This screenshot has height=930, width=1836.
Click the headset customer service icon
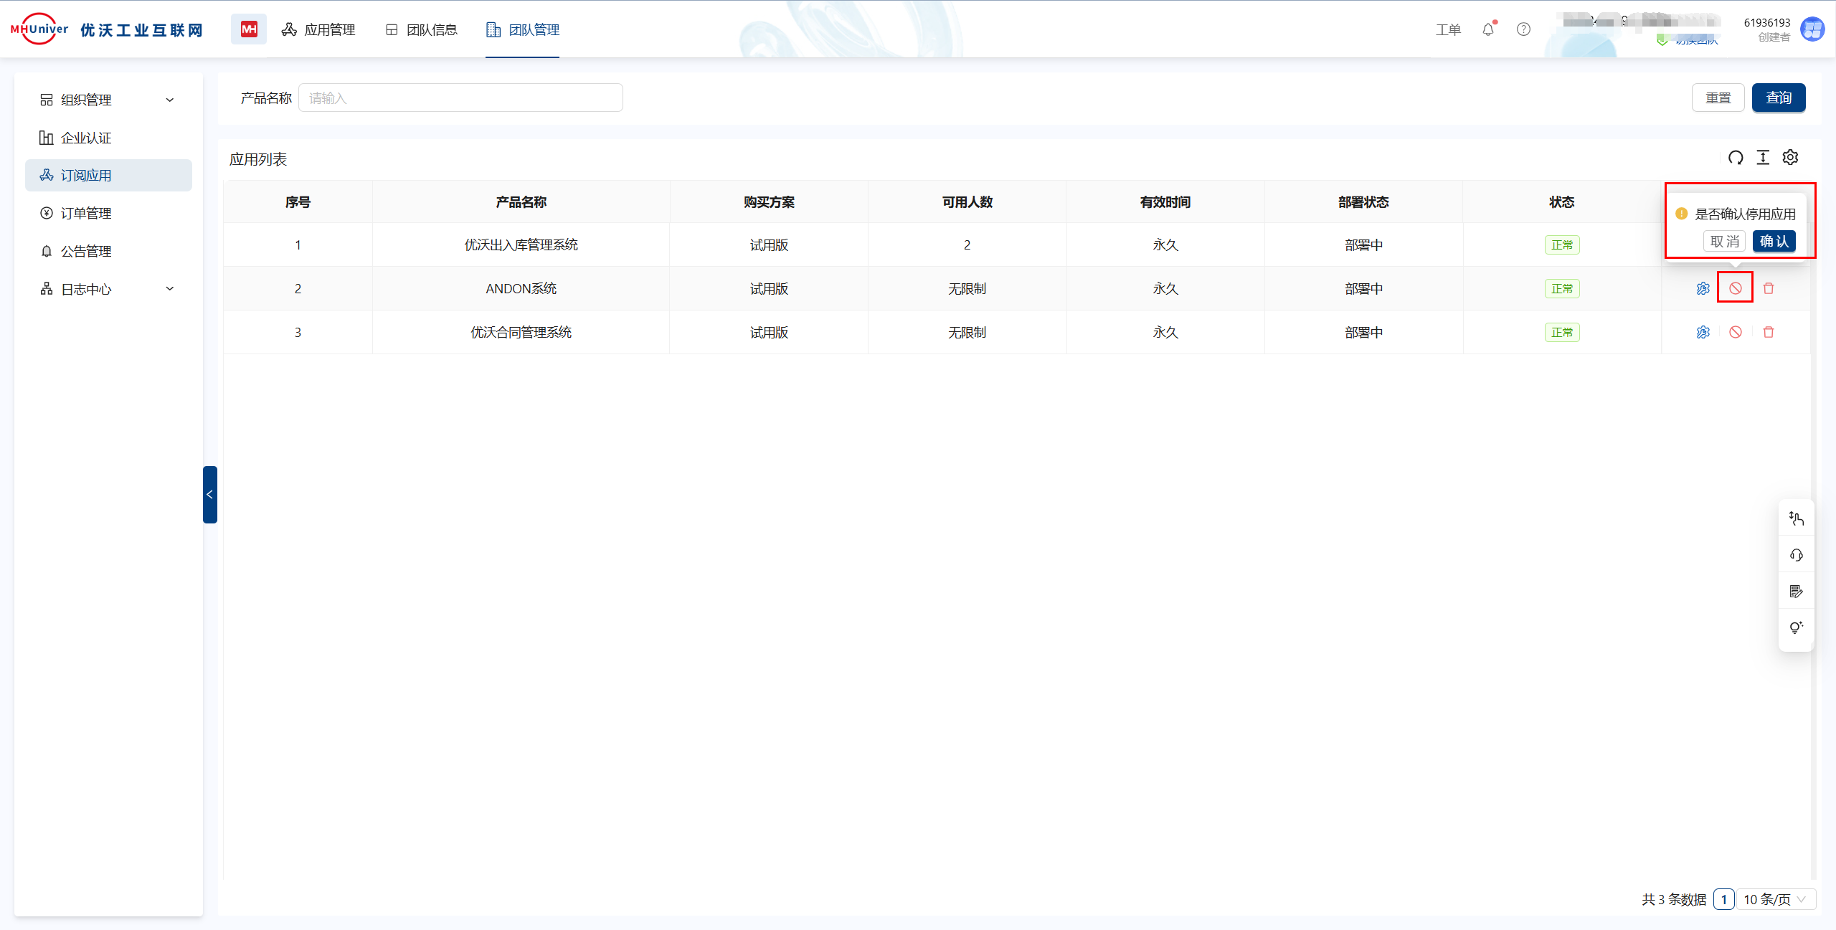1796,555
